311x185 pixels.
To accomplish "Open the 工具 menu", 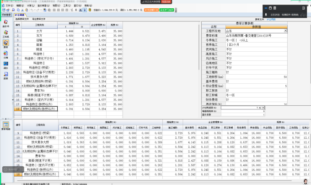I will [67, 5].
